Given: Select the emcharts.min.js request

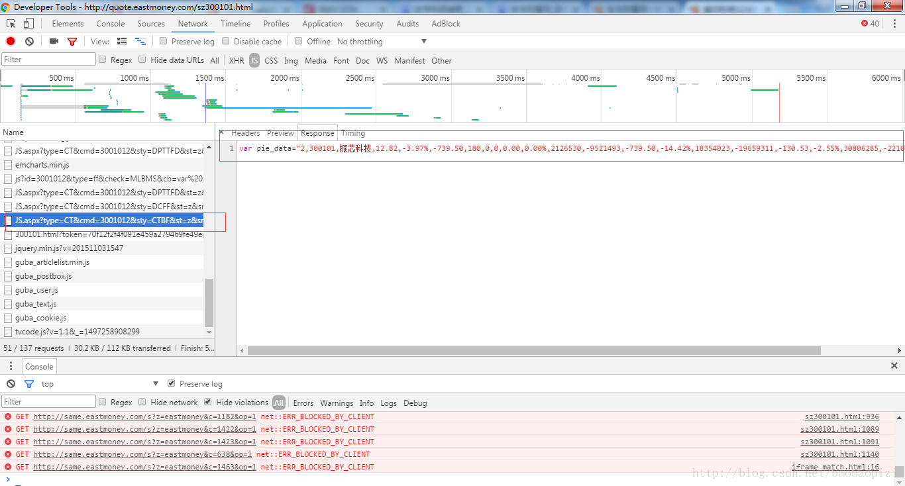Looking at the screenshot, I should [x=103, y=165].
